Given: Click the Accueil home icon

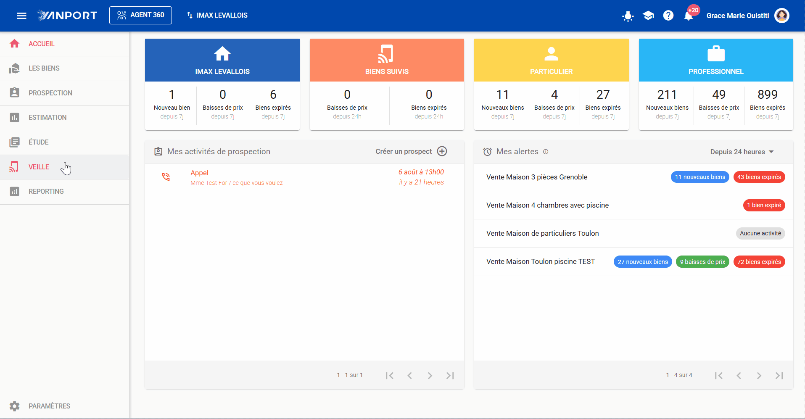Looking at the screenshot, I should click(14, 44).
